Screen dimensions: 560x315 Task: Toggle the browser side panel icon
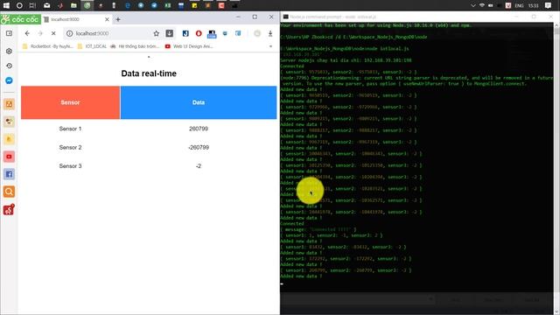pyautogui.click(x=9, y=33)
